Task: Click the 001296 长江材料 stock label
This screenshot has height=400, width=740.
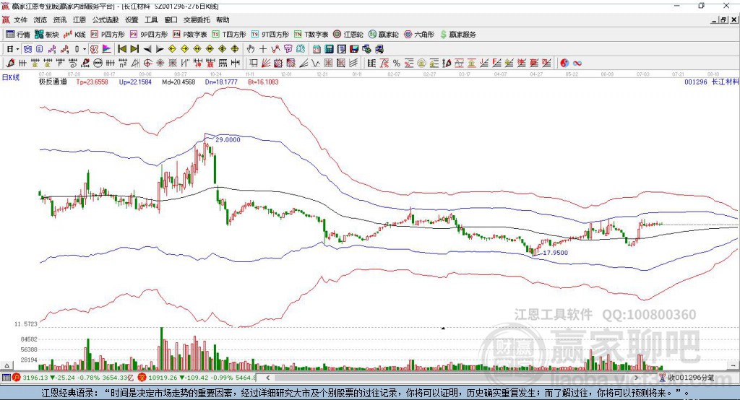Action: pos(712,82)
